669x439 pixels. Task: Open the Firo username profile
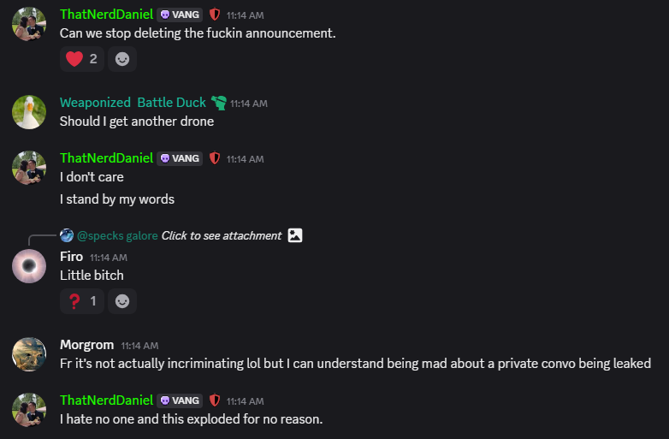coord(71,257)
